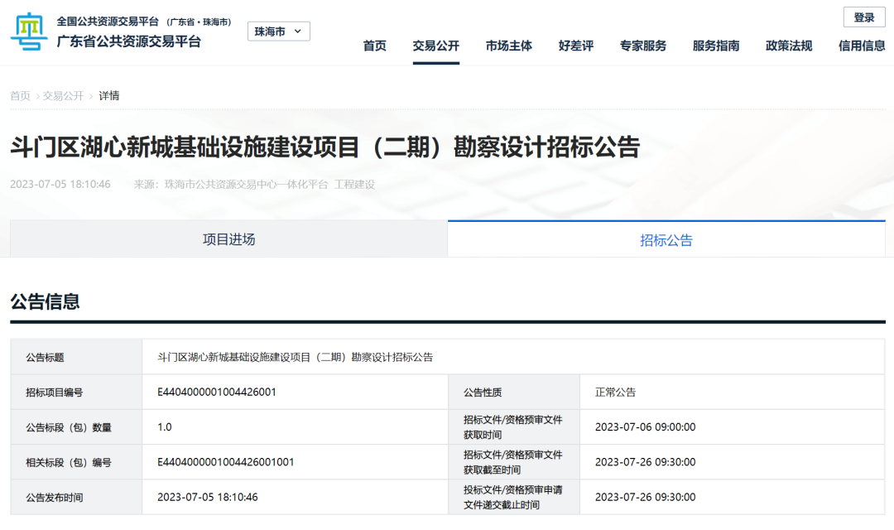Switch to the 项目进场 tab
The height and width of the screenshot is (530, 894).
pos(228,239)
